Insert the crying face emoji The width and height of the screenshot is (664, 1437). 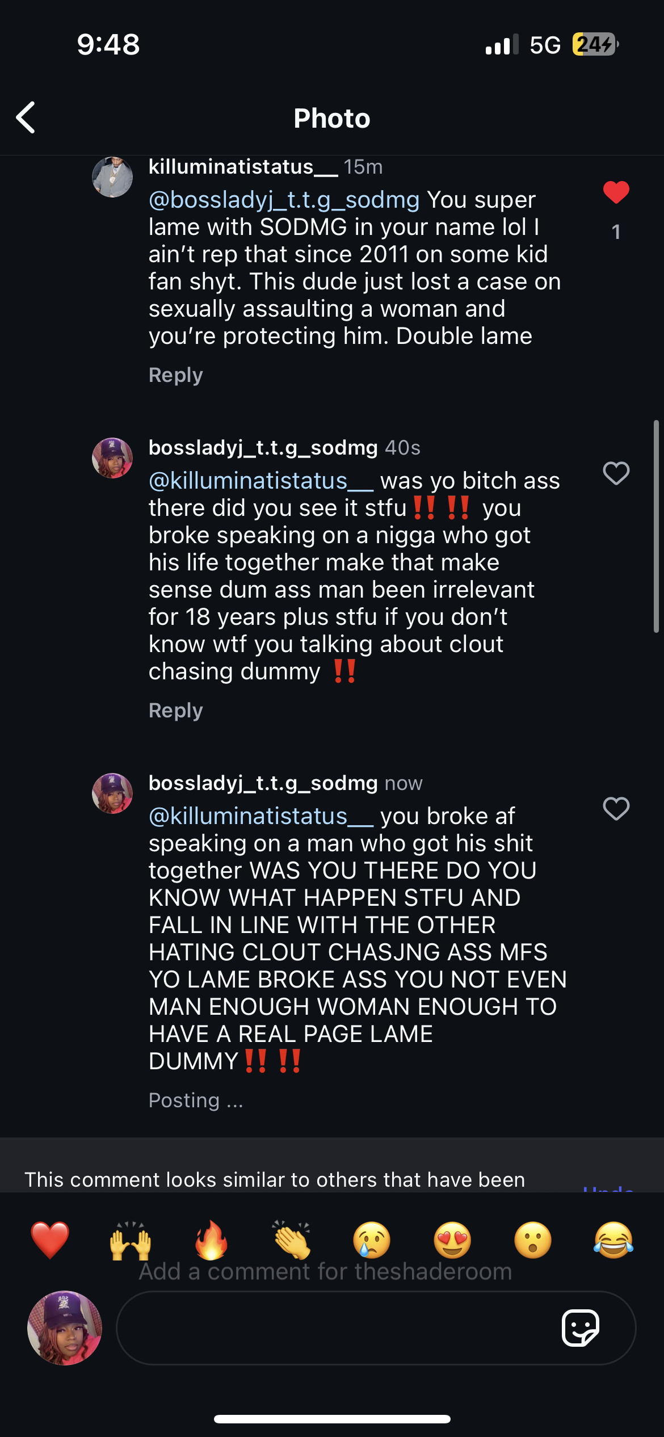tap(372, 1239)
